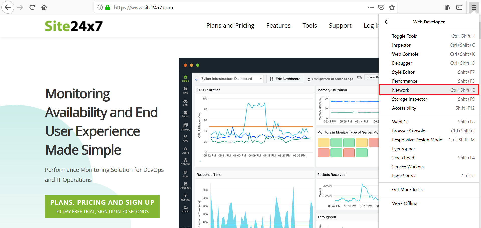Refresh dashboard via Last updated icon

[309, 79]
